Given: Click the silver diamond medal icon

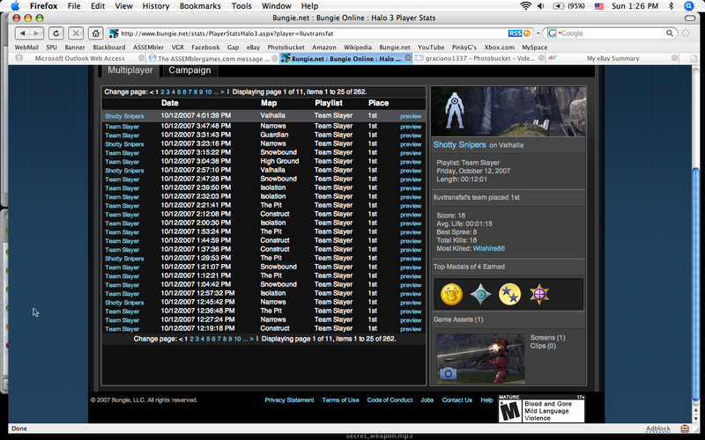Looking at the screenshot, I should click(480, 294).
